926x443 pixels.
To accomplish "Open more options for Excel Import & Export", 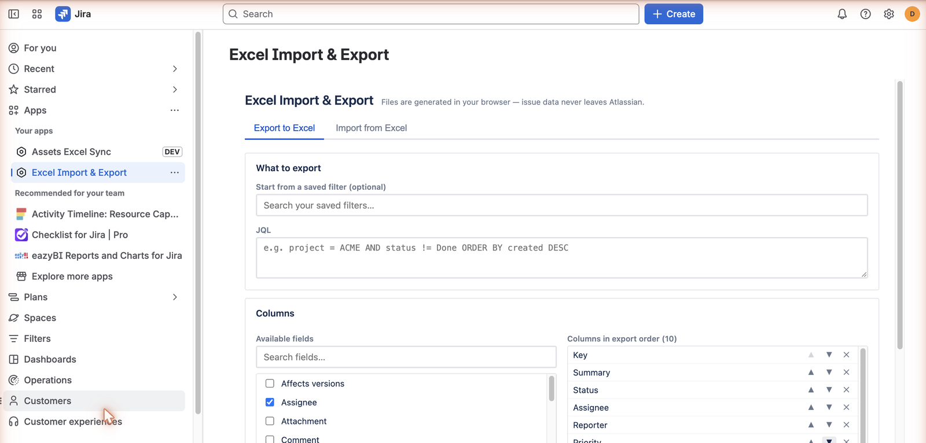I will 175,172.
